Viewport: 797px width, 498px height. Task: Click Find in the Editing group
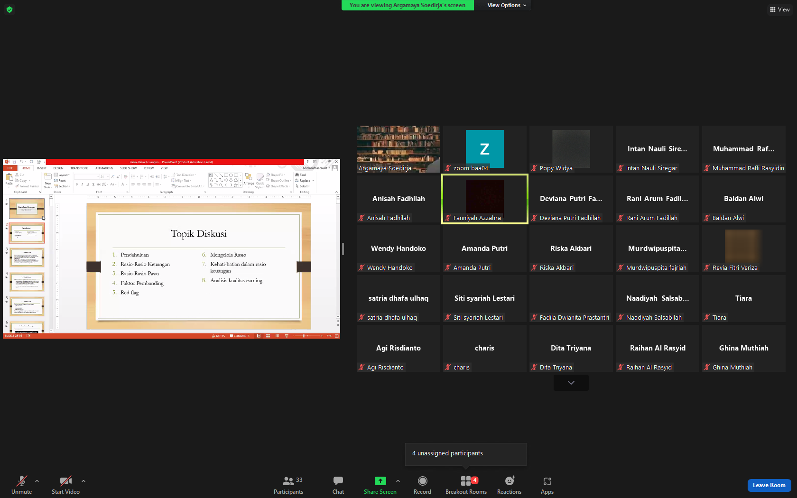(301, 175)
